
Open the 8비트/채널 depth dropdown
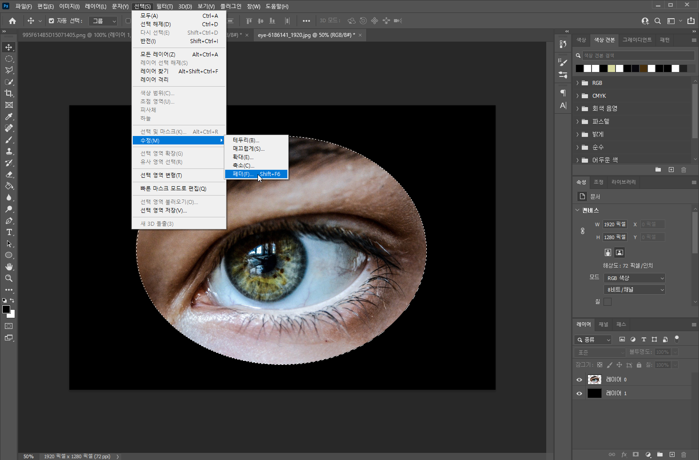click(634, 290)
